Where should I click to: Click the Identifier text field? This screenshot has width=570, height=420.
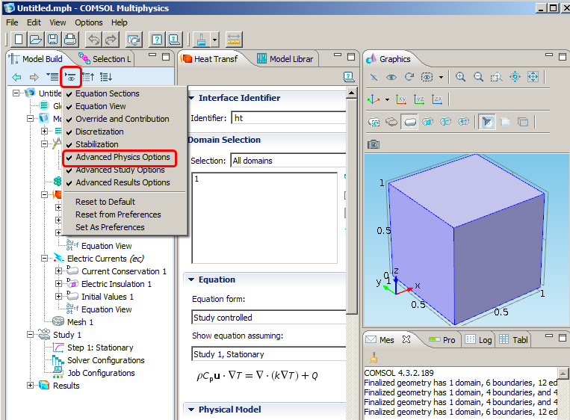(288, 118)
